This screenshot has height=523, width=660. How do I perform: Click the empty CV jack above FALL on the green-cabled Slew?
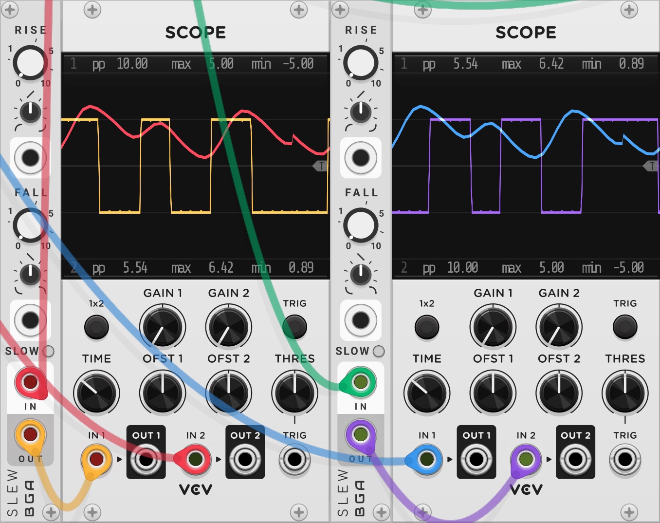click(x=360, y=158)
